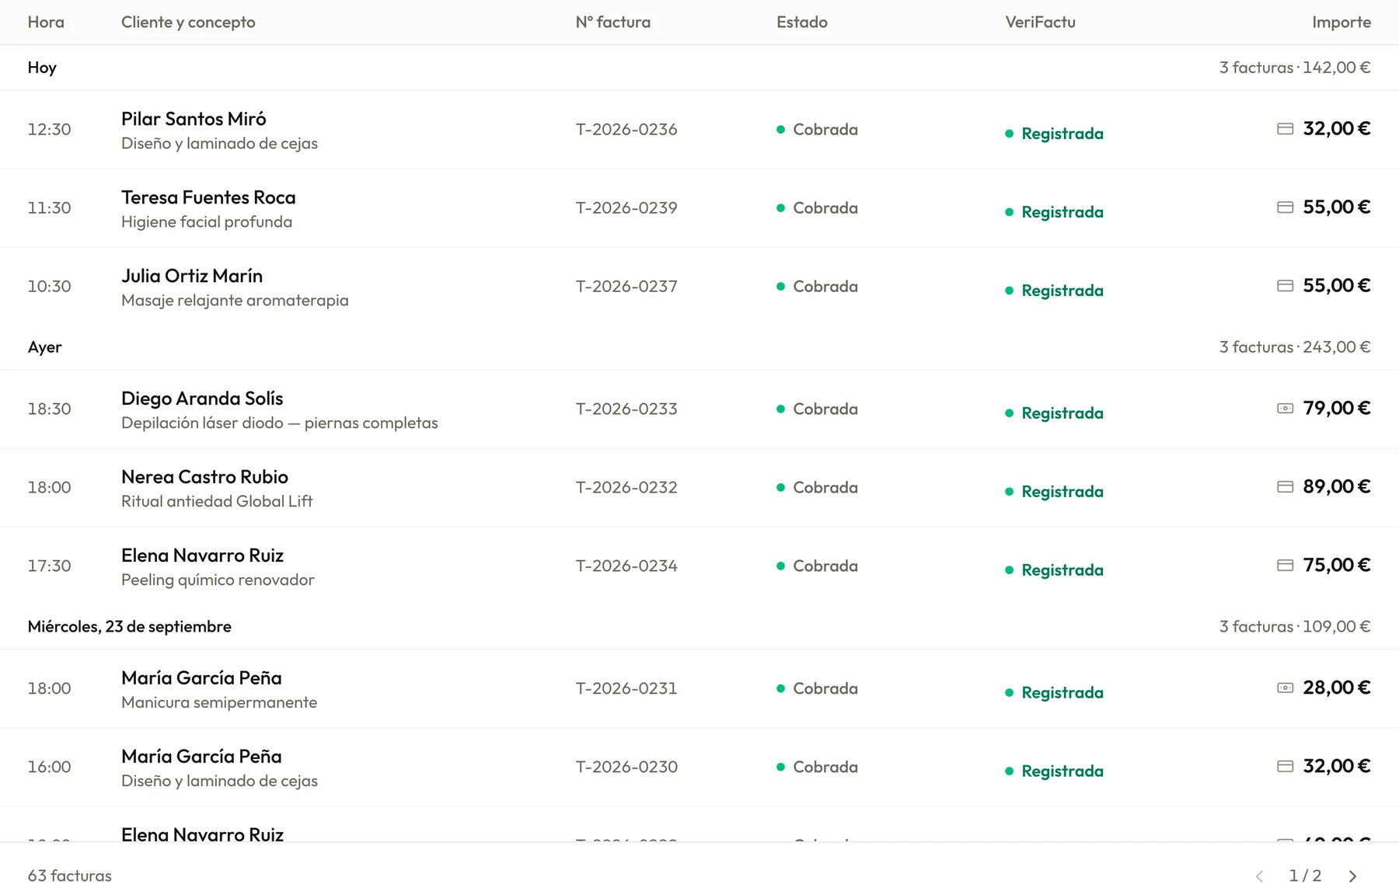Click Registrada status for invoice T-2026-0236

click(1054, 134)
